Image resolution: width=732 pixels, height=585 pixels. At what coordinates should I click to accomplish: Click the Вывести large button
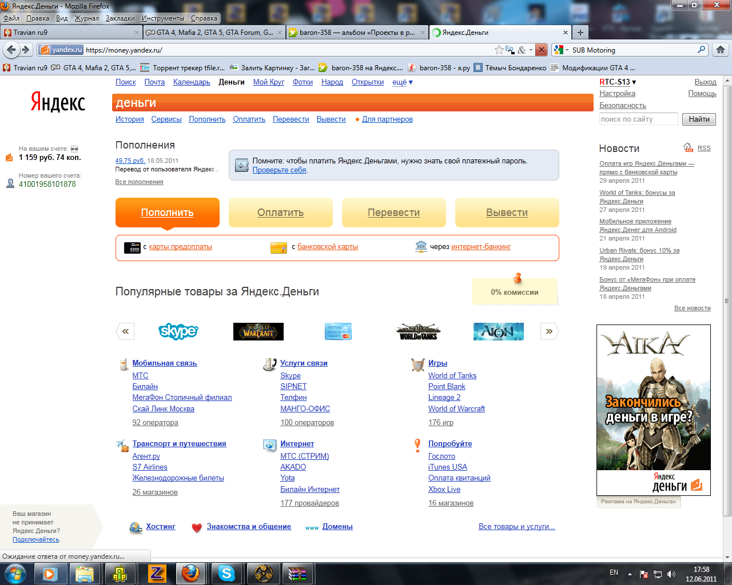click(x=507, y=213)
